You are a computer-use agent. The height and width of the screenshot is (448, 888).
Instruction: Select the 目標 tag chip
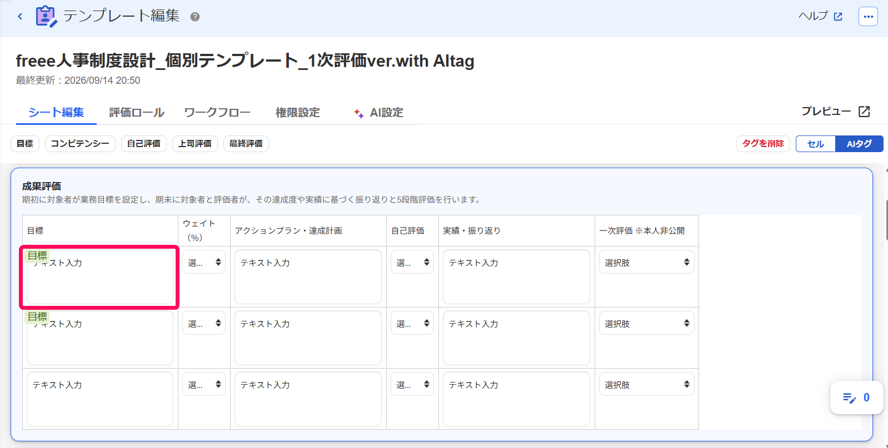25,144
